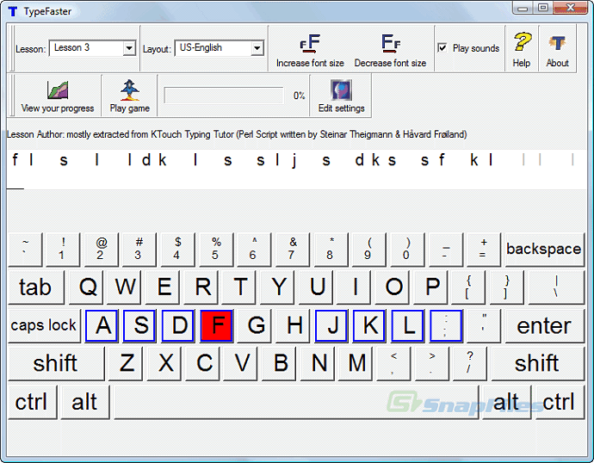Click the M key
The image size is (594, 463).
356,363
